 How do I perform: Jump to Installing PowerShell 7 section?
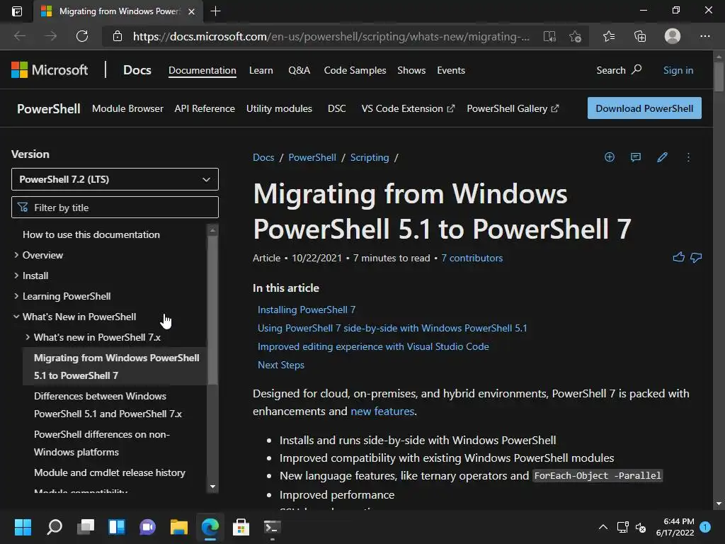[307, 310]
